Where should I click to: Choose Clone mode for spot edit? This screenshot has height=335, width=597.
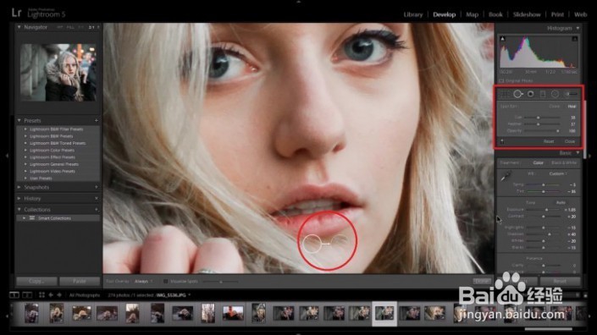tap(555, 107)
